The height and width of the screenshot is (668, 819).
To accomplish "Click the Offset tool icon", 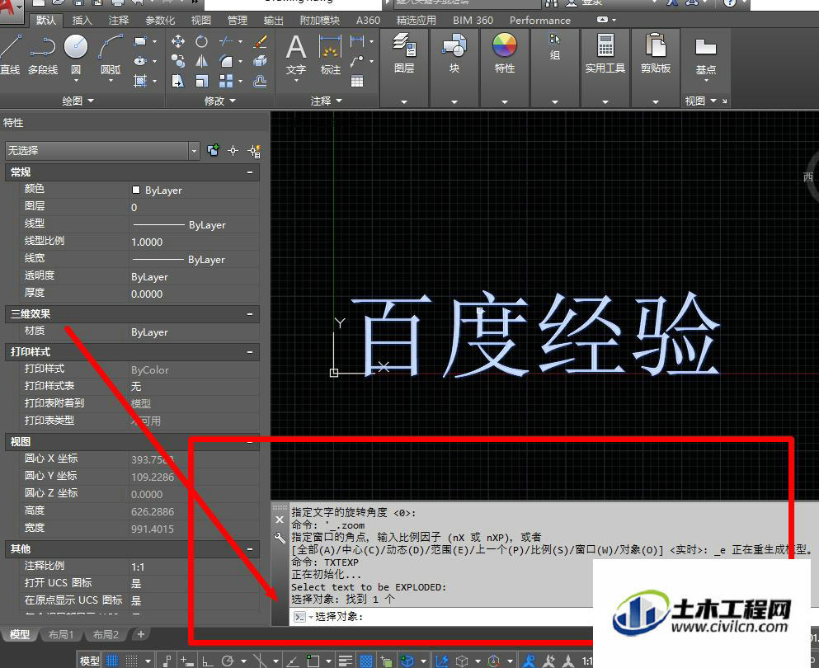I will point(260,81).
